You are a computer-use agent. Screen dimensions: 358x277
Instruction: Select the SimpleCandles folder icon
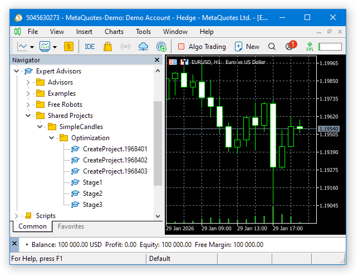coord(52,126)
